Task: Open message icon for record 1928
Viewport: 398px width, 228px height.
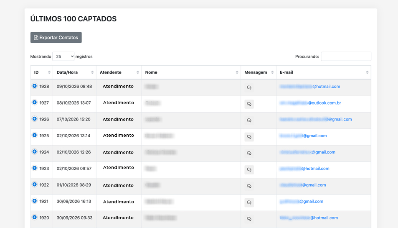Action: 249,88
